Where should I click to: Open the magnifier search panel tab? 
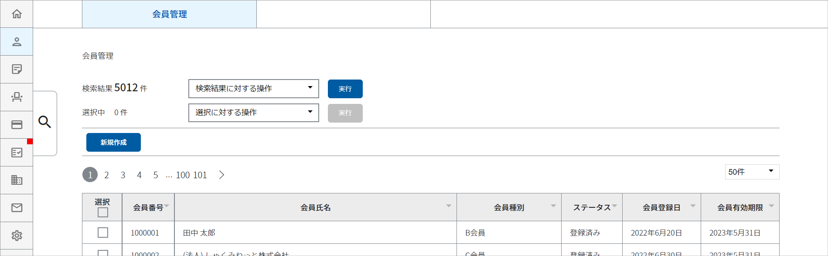click(44, 122)
